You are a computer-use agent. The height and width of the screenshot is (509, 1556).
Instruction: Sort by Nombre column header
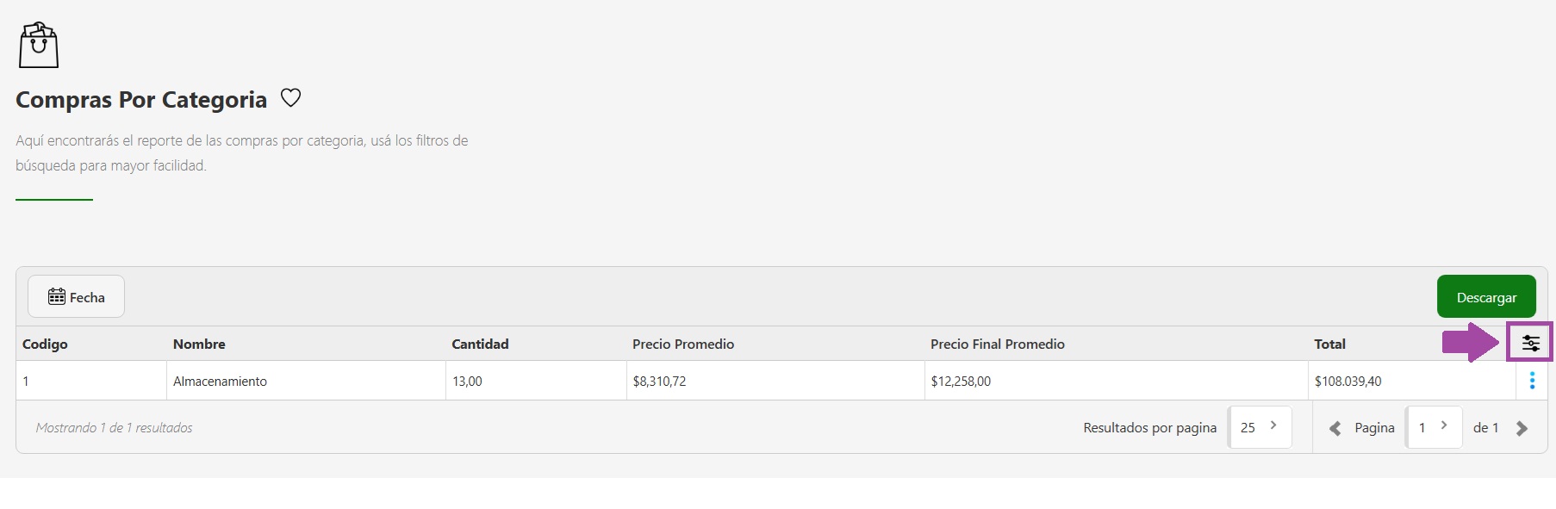click(199, 345)
